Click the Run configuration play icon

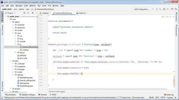tap(153, 9)
